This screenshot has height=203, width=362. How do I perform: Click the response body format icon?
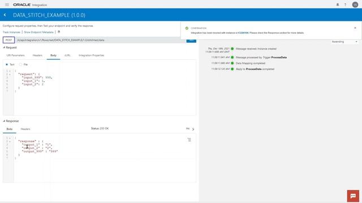[189, 140]
